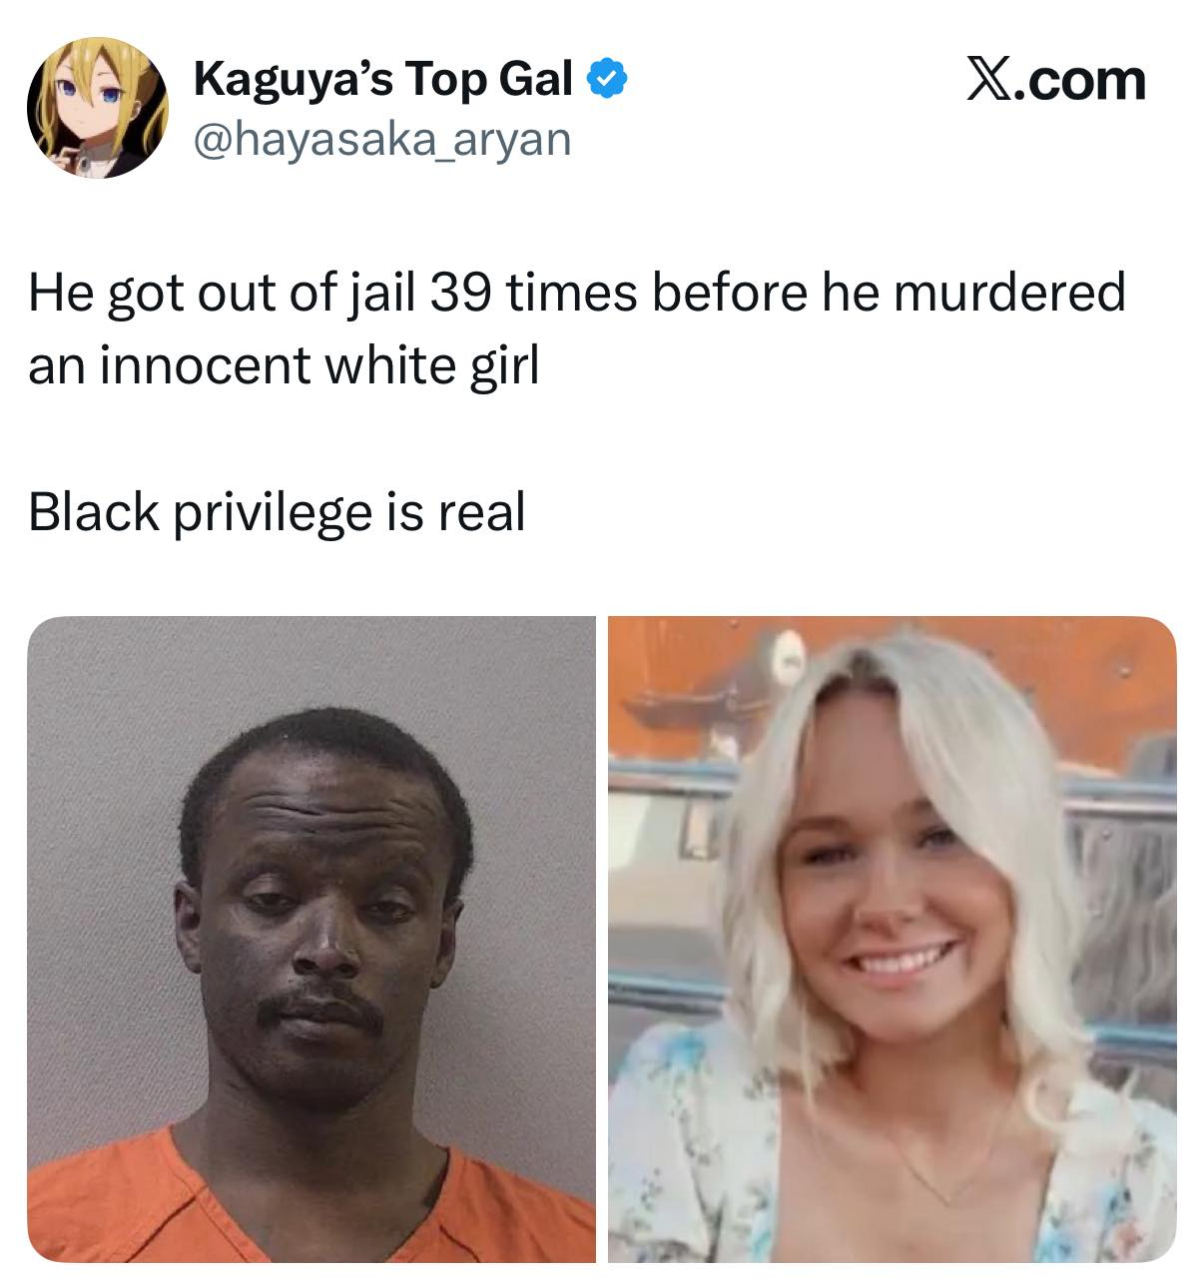The width and height of the screenshot is (1204, 1287).
Task: Select the phrase 'an innocent white girl'
Action: point(284,366)
